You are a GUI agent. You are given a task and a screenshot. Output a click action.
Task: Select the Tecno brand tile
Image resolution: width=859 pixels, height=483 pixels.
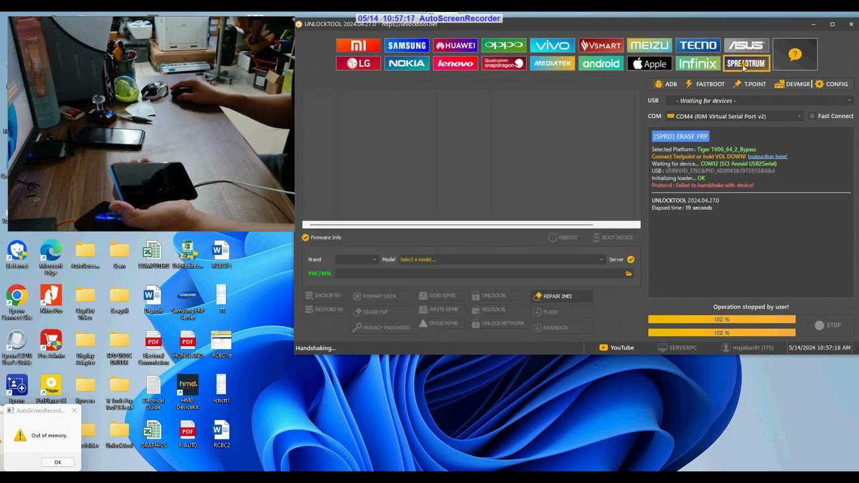[x=698, y=46]
